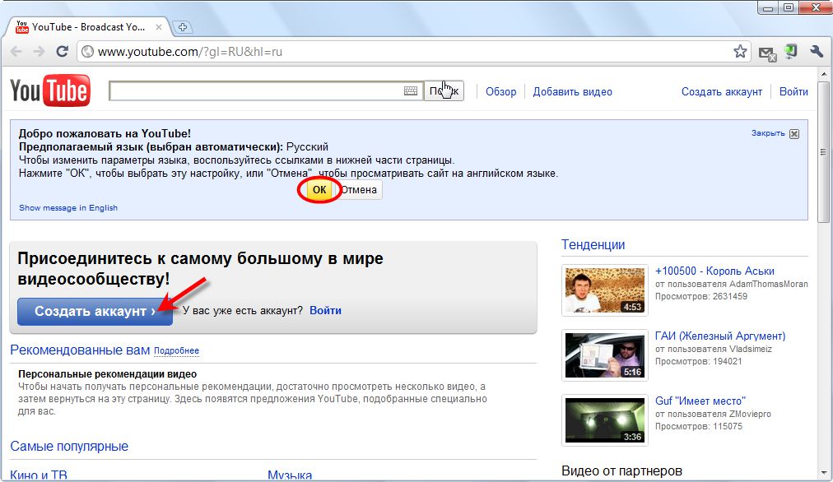This screenshot has height=482, width=833.
Task: Click the page vertical scrollbar thumb
Action: 823,151
